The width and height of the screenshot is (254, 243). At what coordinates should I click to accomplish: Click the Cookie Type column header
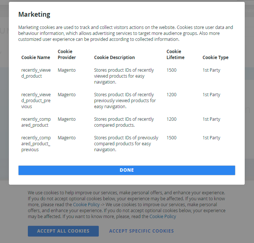(x=215, y=58)
